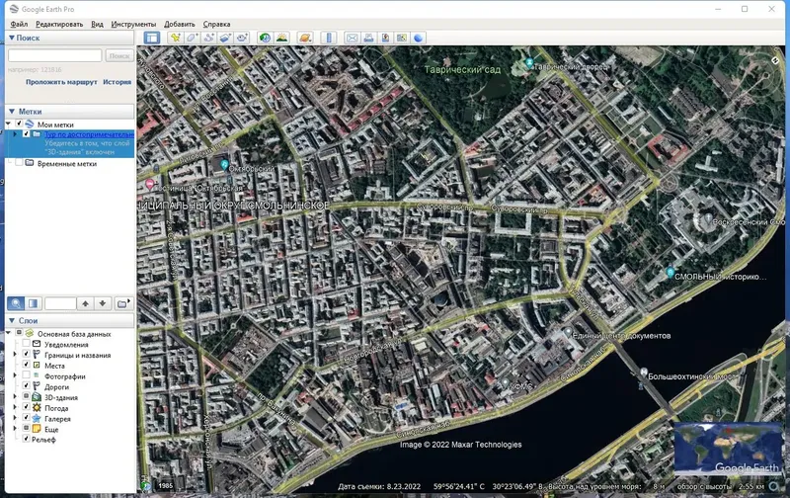Open the ruler measurement tool
Viewport: 790px width, 498px height.
tap(329, 38)
